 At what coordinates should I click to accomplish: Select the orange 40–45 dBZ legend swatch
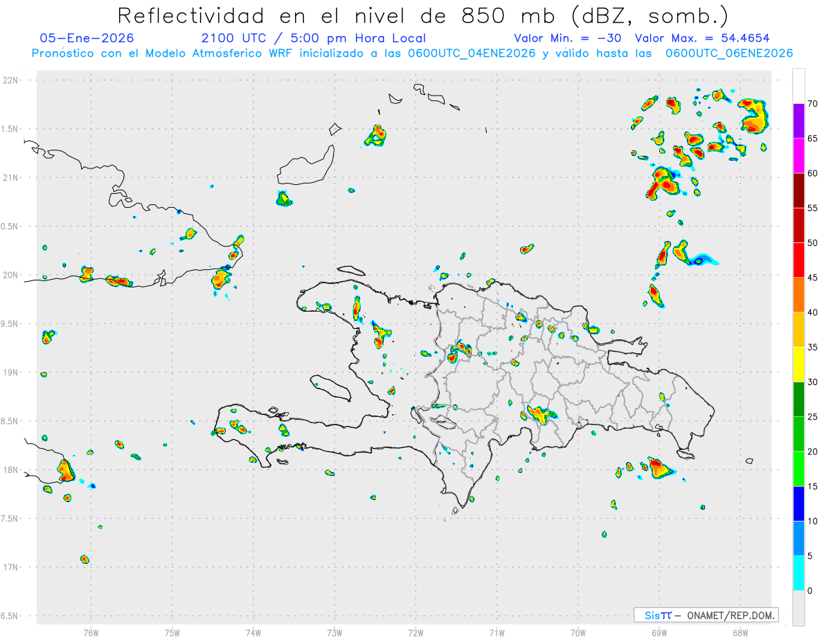pos(798,295)
